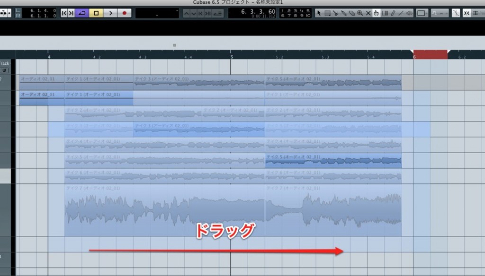Activate the Zoom magnifier tool
This screenshot has width=485, height=276.
(360, 14)
